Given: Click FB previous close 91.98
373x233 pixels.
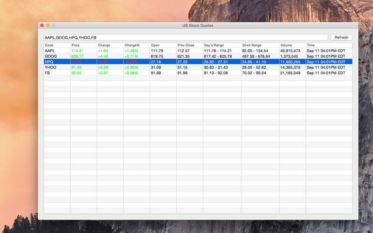Looking at the screenshot, I should point(182,73).
